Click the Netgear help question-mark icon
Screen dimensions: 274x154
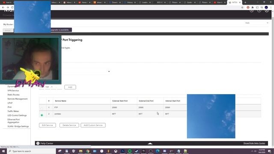pos(259,11)
